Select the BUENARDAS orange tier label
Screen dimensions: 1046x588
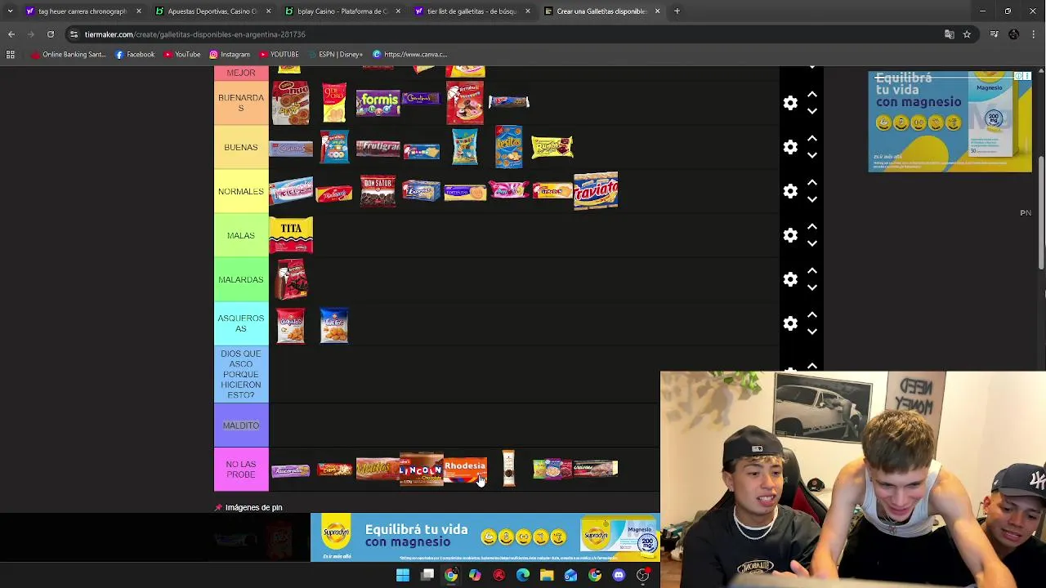pyautogui.click(x=241, y=103)
